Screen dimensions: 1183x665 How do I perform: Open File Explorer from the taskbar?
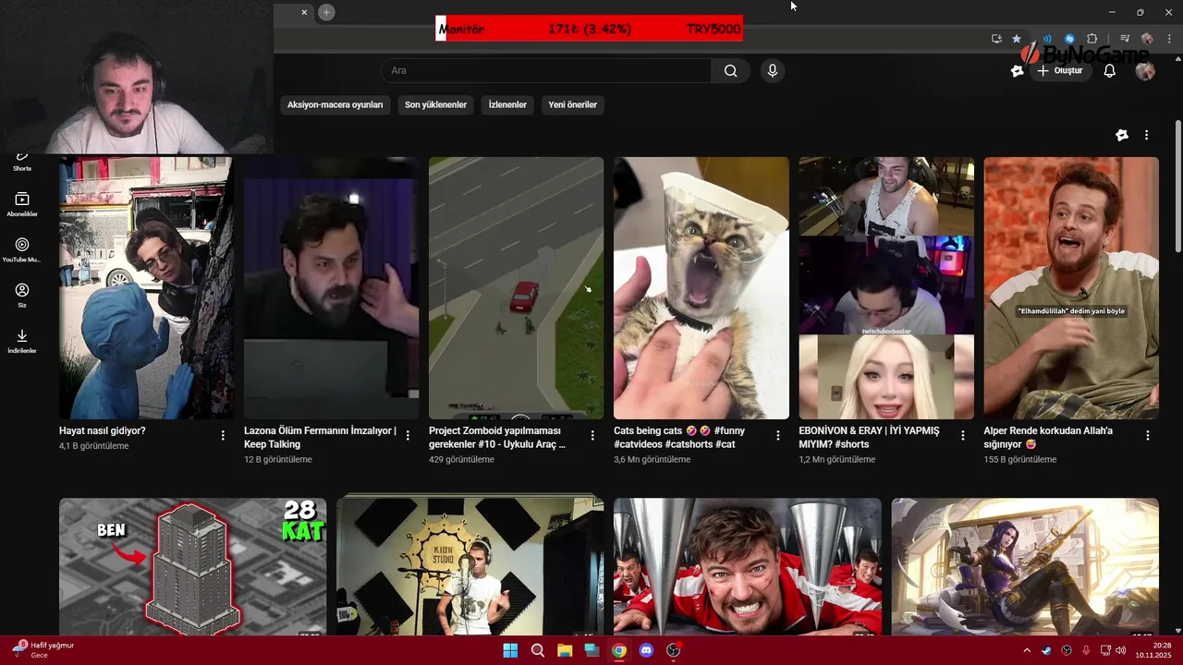[565, 650]
